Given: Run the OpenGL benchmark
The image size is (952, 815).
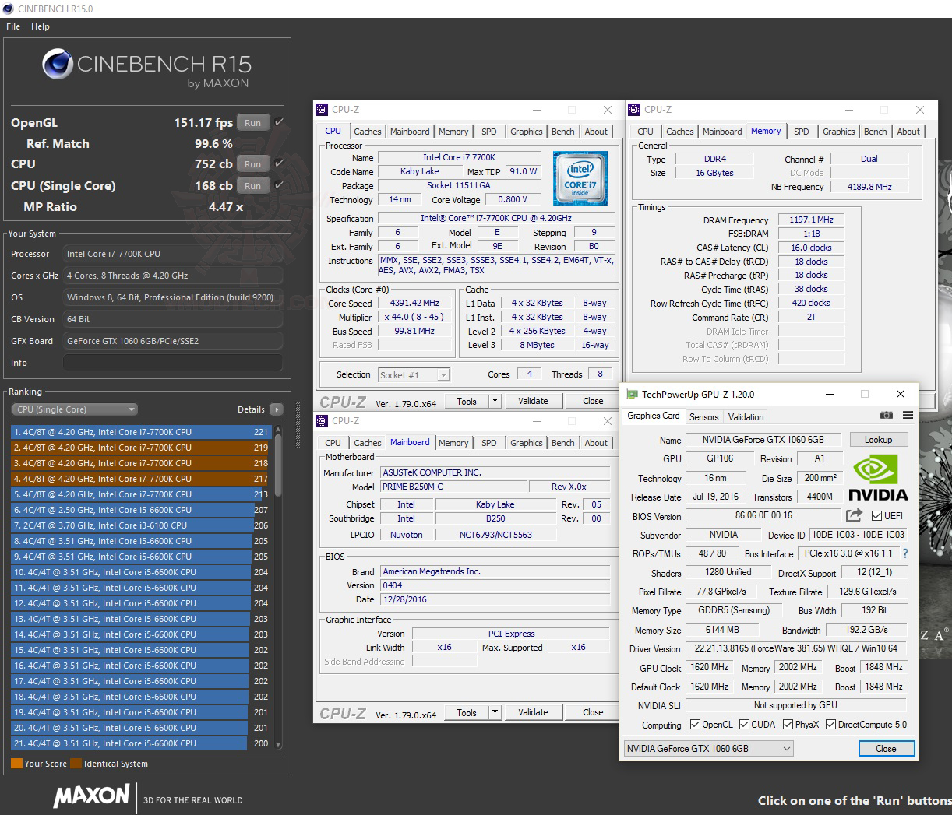Looking at the screenshot, I should coord(253,123).
